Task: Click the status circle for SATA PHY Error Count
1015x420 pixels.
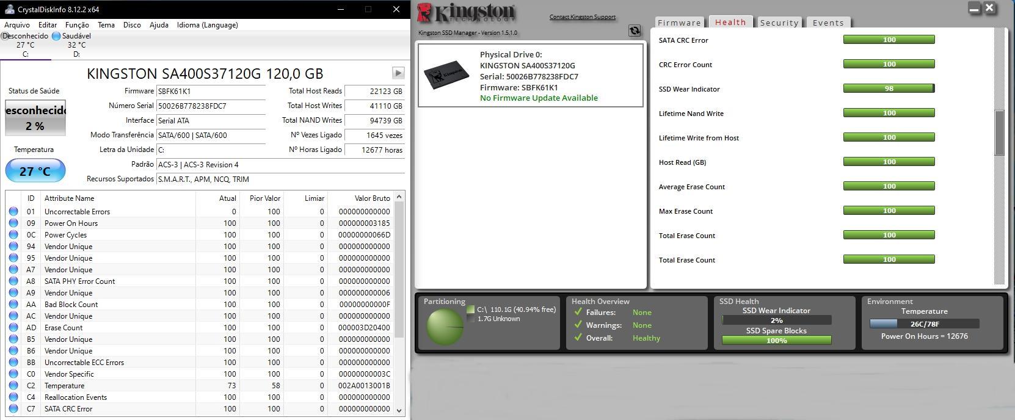Action: [x=13, y=281]
